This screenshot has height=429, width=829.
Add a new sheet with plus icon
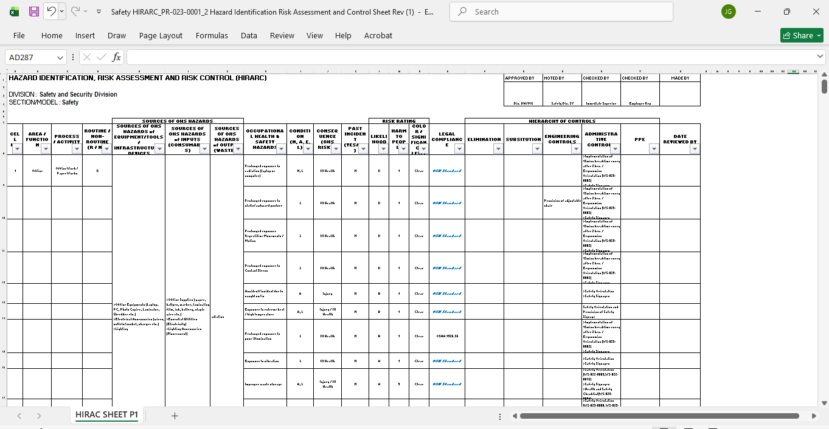175,416
